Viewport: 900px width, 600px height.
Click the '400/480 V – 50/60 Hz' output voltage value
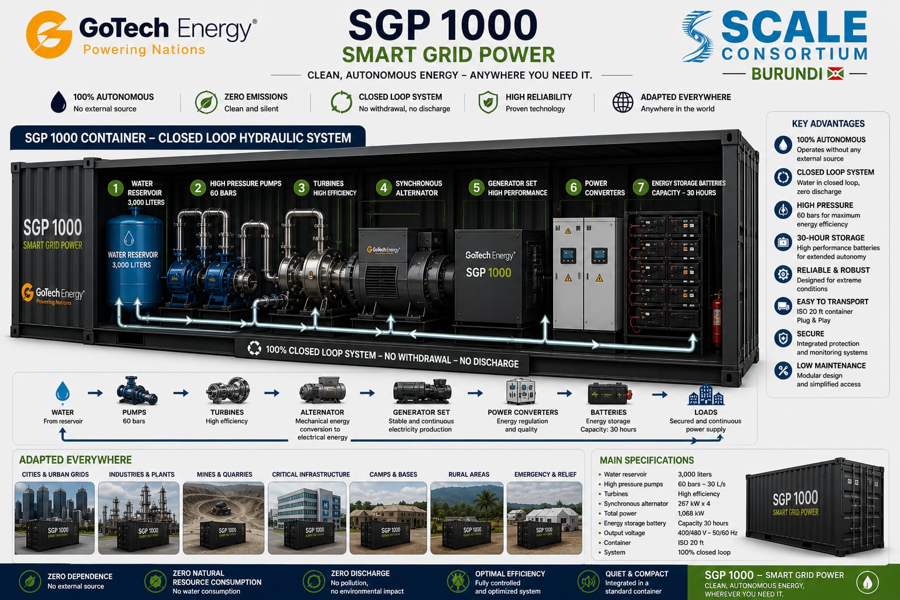707,533
